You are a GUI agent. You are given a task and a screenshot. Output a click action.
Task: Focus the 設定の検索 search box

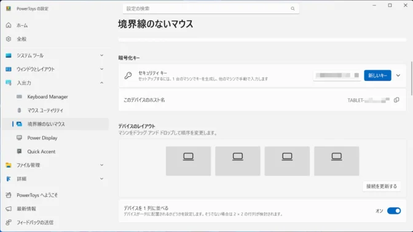pyautogui.click(x=211, y=9)
